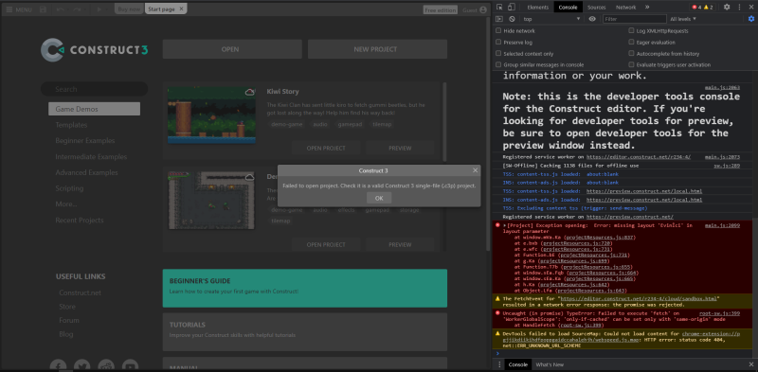
Task: Open the Buy now tab
Action: pyautogui.click(x=129, y=9)
